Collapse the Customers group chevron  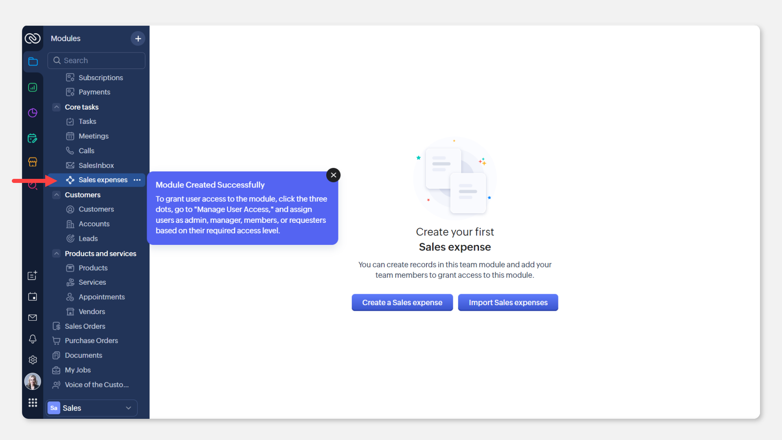click(x=57, y=195)
